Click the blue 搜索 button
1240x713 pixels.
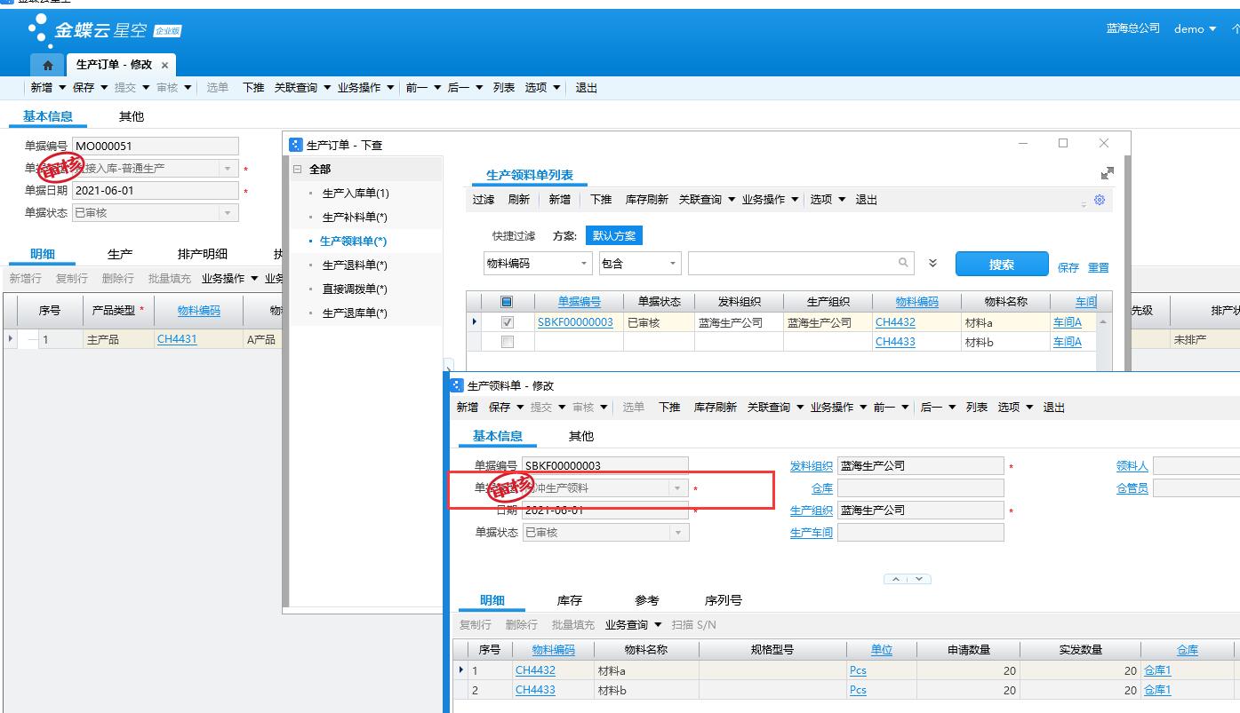click(1002, 264)
